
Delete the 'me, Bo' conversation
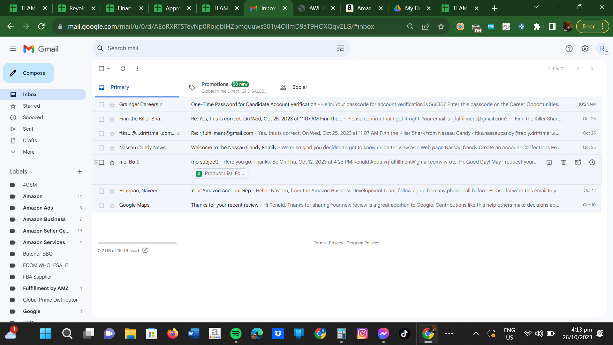pos(564,162)
